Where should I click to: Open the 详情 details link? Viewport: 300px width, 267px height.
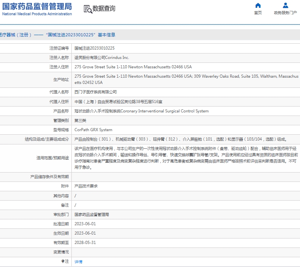[x=78, y=262]
